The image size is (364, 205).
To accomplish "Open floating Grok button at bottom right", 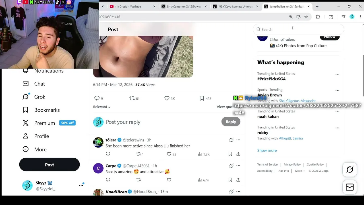I will (350, 170).
